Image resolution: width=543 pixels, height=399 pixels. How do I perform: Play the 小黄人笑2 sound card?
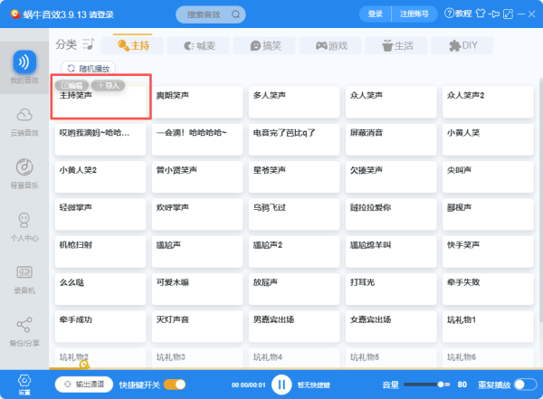[100, 176]
